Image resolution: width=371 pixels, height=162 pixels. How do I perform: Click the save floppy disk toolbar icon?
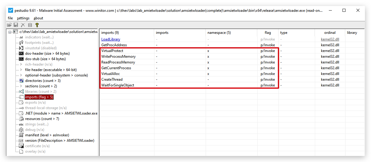tap(16, 25)
